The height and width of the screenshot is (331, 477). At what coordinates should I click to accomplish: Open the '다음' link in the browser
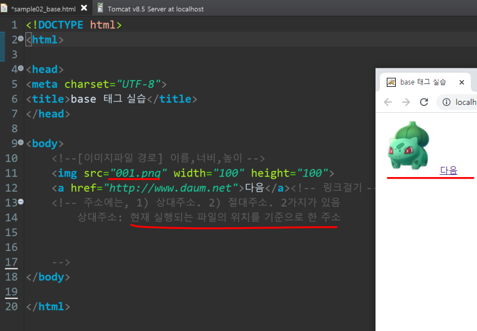click(448, 170)
